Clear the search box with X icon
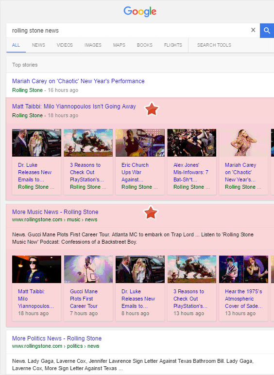 (253, 30)
